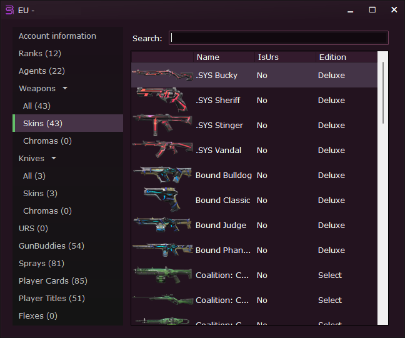Select the Bound Bulldog skin thumbnail
Screen dimensions: 405x338
(162, 175)
